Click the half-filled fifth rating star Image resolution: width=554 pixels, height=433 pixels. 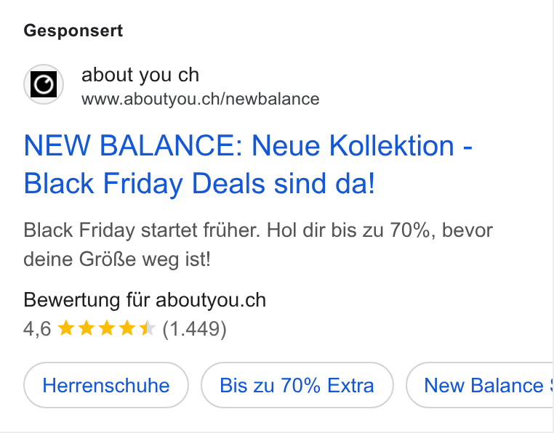coord(148,328)
